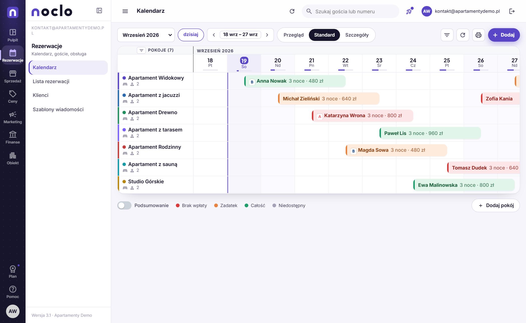
Task: Go to next date range arrow
Action: click(x=267, y=35)
